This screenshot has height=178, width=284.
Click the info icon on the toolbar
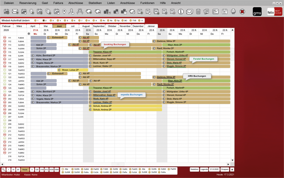point(181,12)
